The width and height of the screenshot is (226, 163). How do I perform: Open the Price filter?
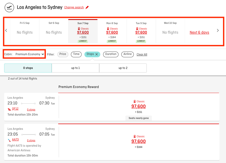click(63, 54)
